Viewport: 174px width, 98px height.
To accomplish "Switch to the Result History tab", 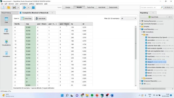I will tap(6, 13).
